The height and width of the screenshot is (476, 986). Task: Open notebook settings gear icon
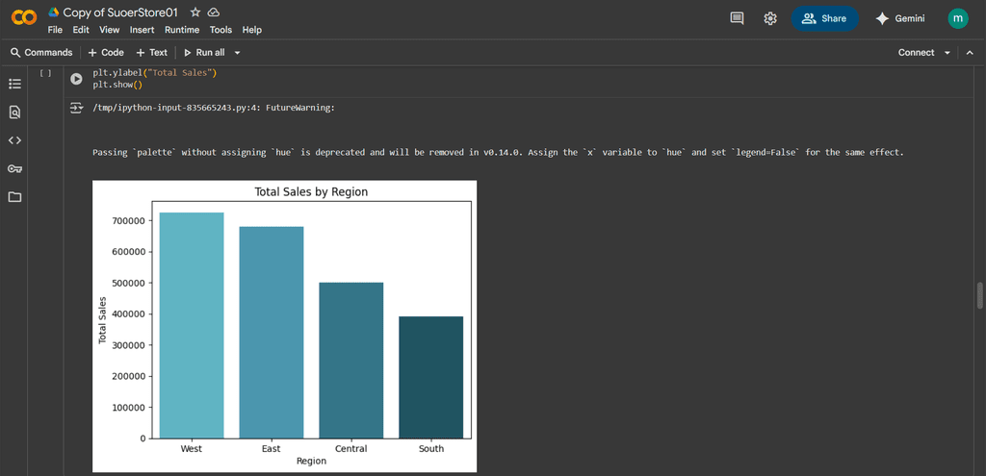click(770, 18)
